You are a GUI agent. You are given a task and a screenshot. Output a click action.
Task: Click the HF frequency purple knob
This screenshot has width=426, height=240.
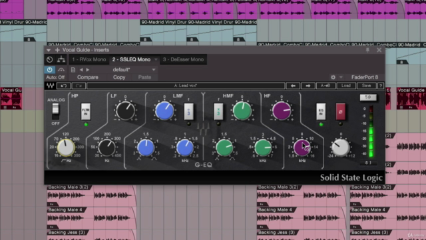click(302, 147)
